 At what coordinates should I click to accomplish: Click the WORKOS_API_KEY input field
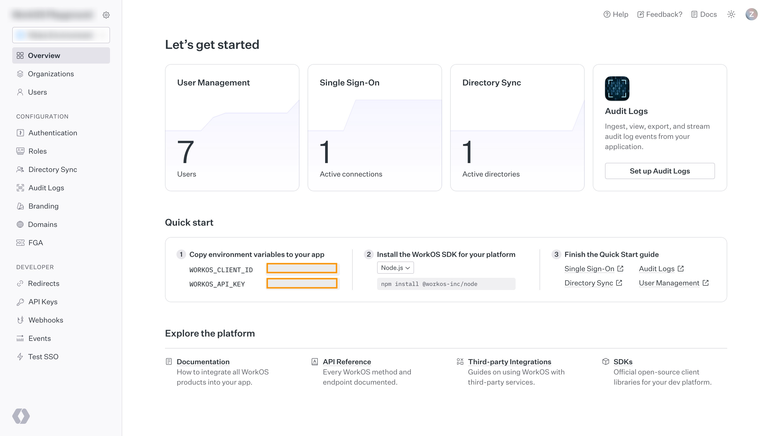tap(301, 283)
